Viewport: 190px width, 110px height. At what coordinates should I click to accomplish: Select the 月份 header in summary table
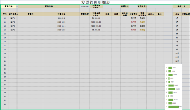[x=177, y=14]
